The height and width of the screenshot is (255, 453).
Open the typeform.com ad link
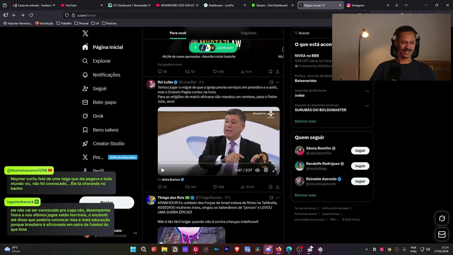(x=170, y=64)
